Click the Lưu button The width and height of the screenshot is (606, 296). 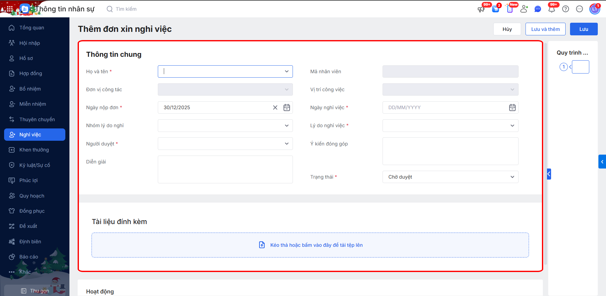pyautogui.click(x=584, y=29)
